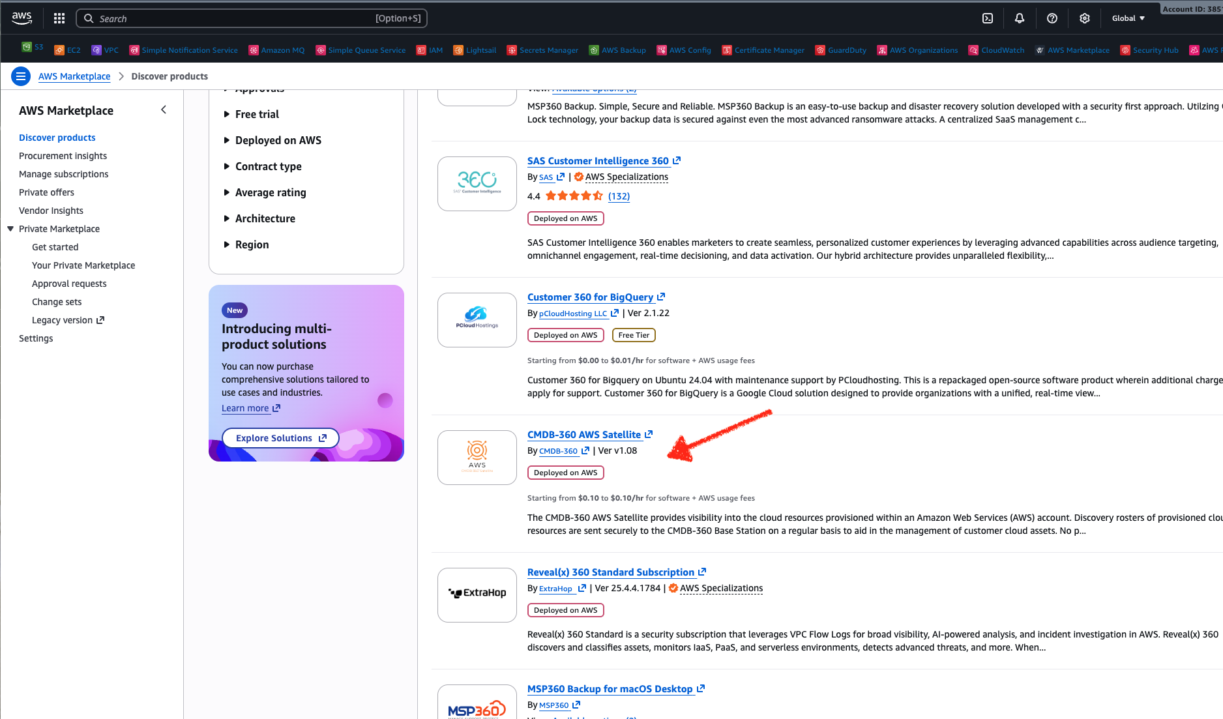Collapse the Private Marketplace tree section

10,229
